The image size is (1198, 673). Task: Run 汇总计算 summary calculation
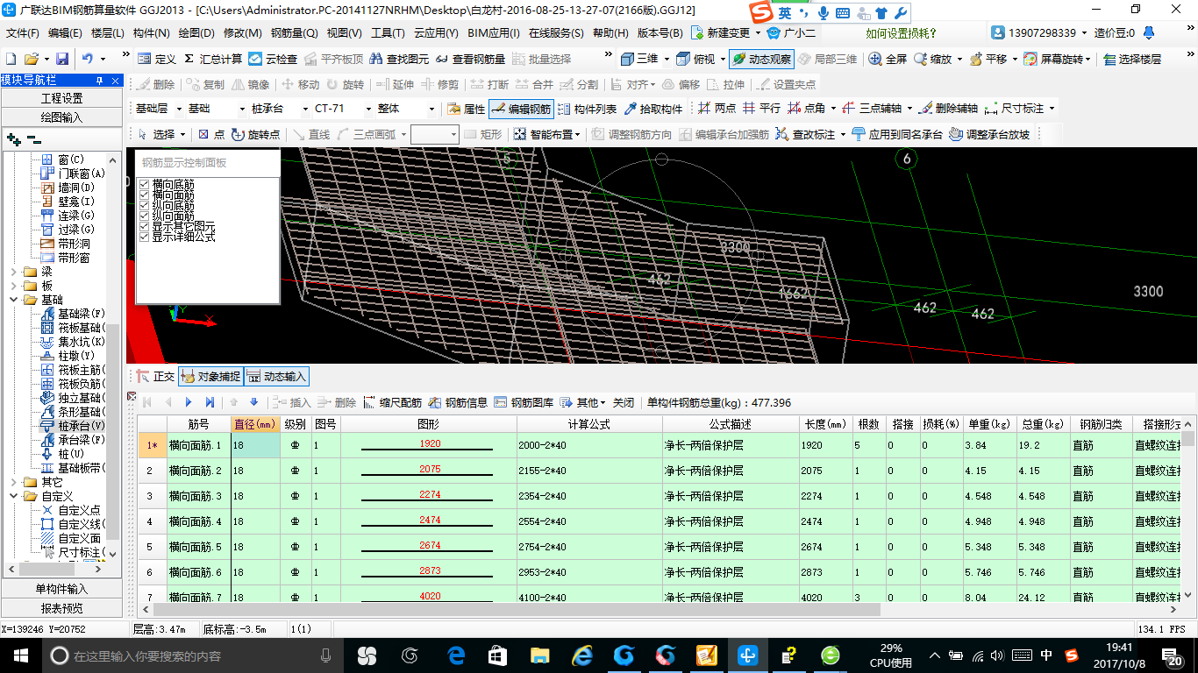pos(212,59)
